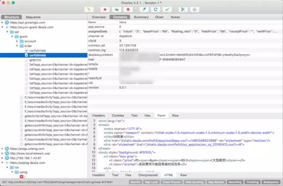
Task: Open settings with the gear toolbar icon
Action: point(195,9)
